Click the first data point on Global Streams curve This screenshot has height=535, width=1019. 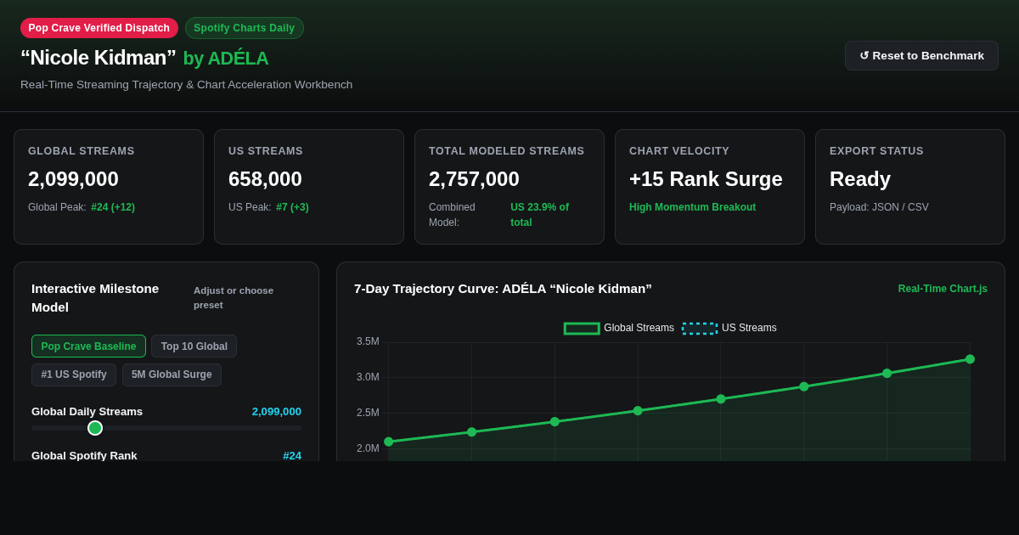point(389,442)
